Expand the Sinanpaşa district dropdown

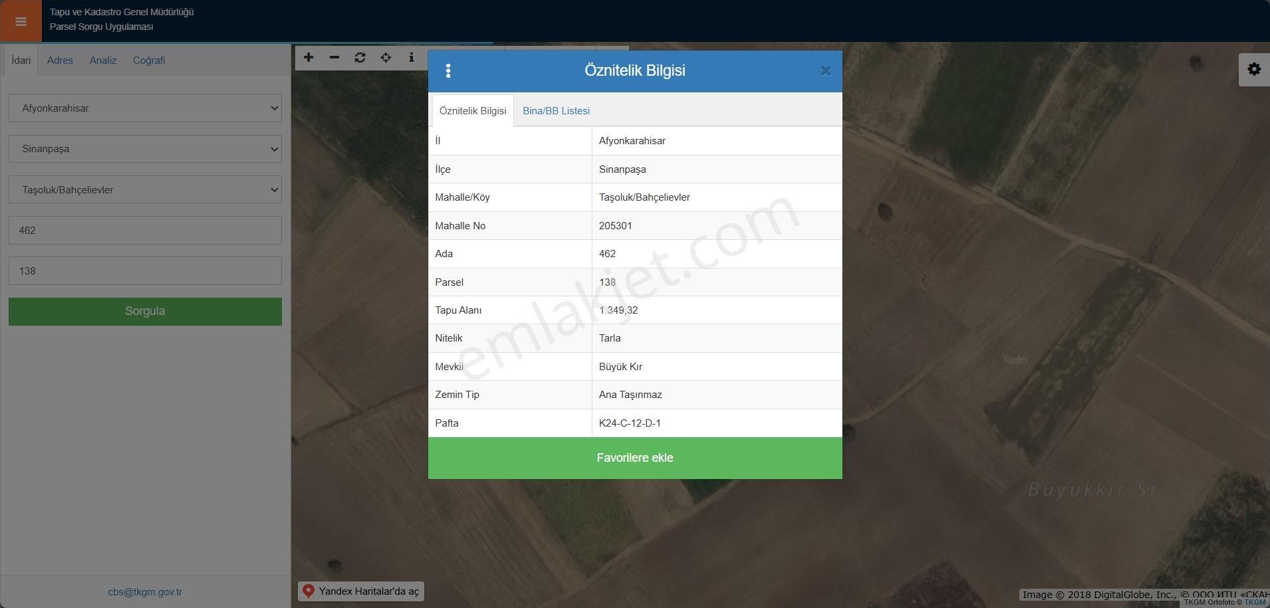(x=145, y=149)
